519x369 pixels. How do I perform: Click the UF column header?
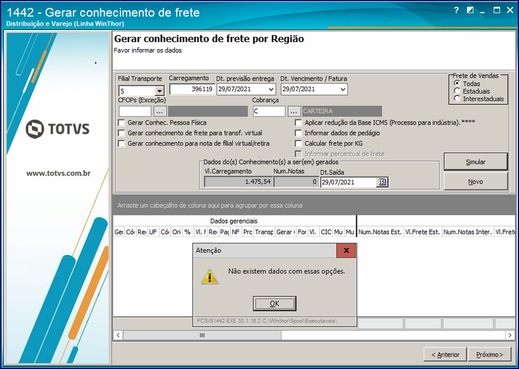pyautogui.click(x=153, y=232)
